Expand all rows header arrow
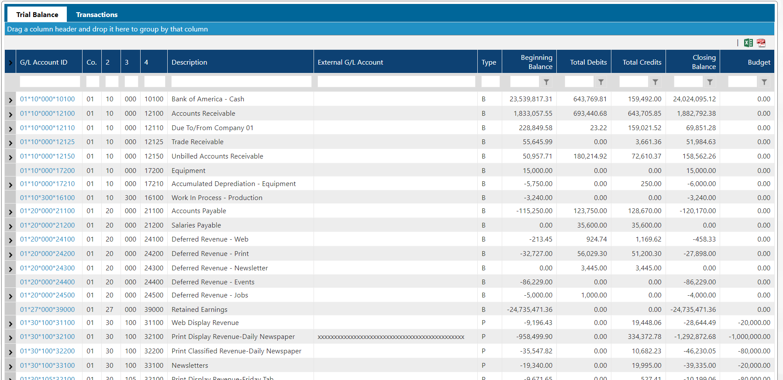This screenshot has height=380, width=783. (x=10, y=62)
